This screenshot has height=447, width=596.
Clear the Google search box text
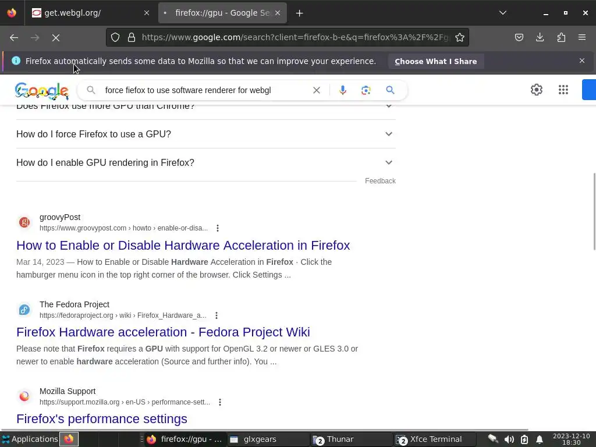[316, 90]
